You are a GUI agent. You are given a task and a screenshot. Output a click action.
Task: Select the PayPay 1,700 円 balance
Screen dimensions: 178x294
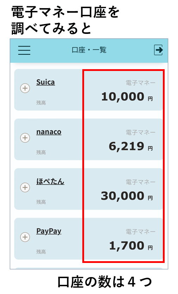coord(131,246)
